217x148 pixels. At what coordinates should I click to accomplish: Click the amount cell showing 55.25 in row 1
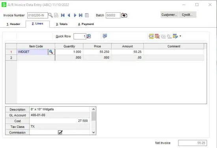pos(127,52)
